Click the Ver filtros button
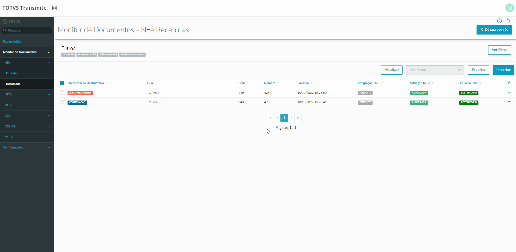Image resolution: width=516 pixels, height=252 pixels. (500, 50)
